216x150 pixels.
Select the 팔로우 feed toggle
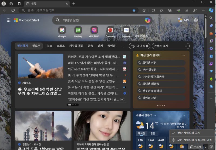[36, 46]
